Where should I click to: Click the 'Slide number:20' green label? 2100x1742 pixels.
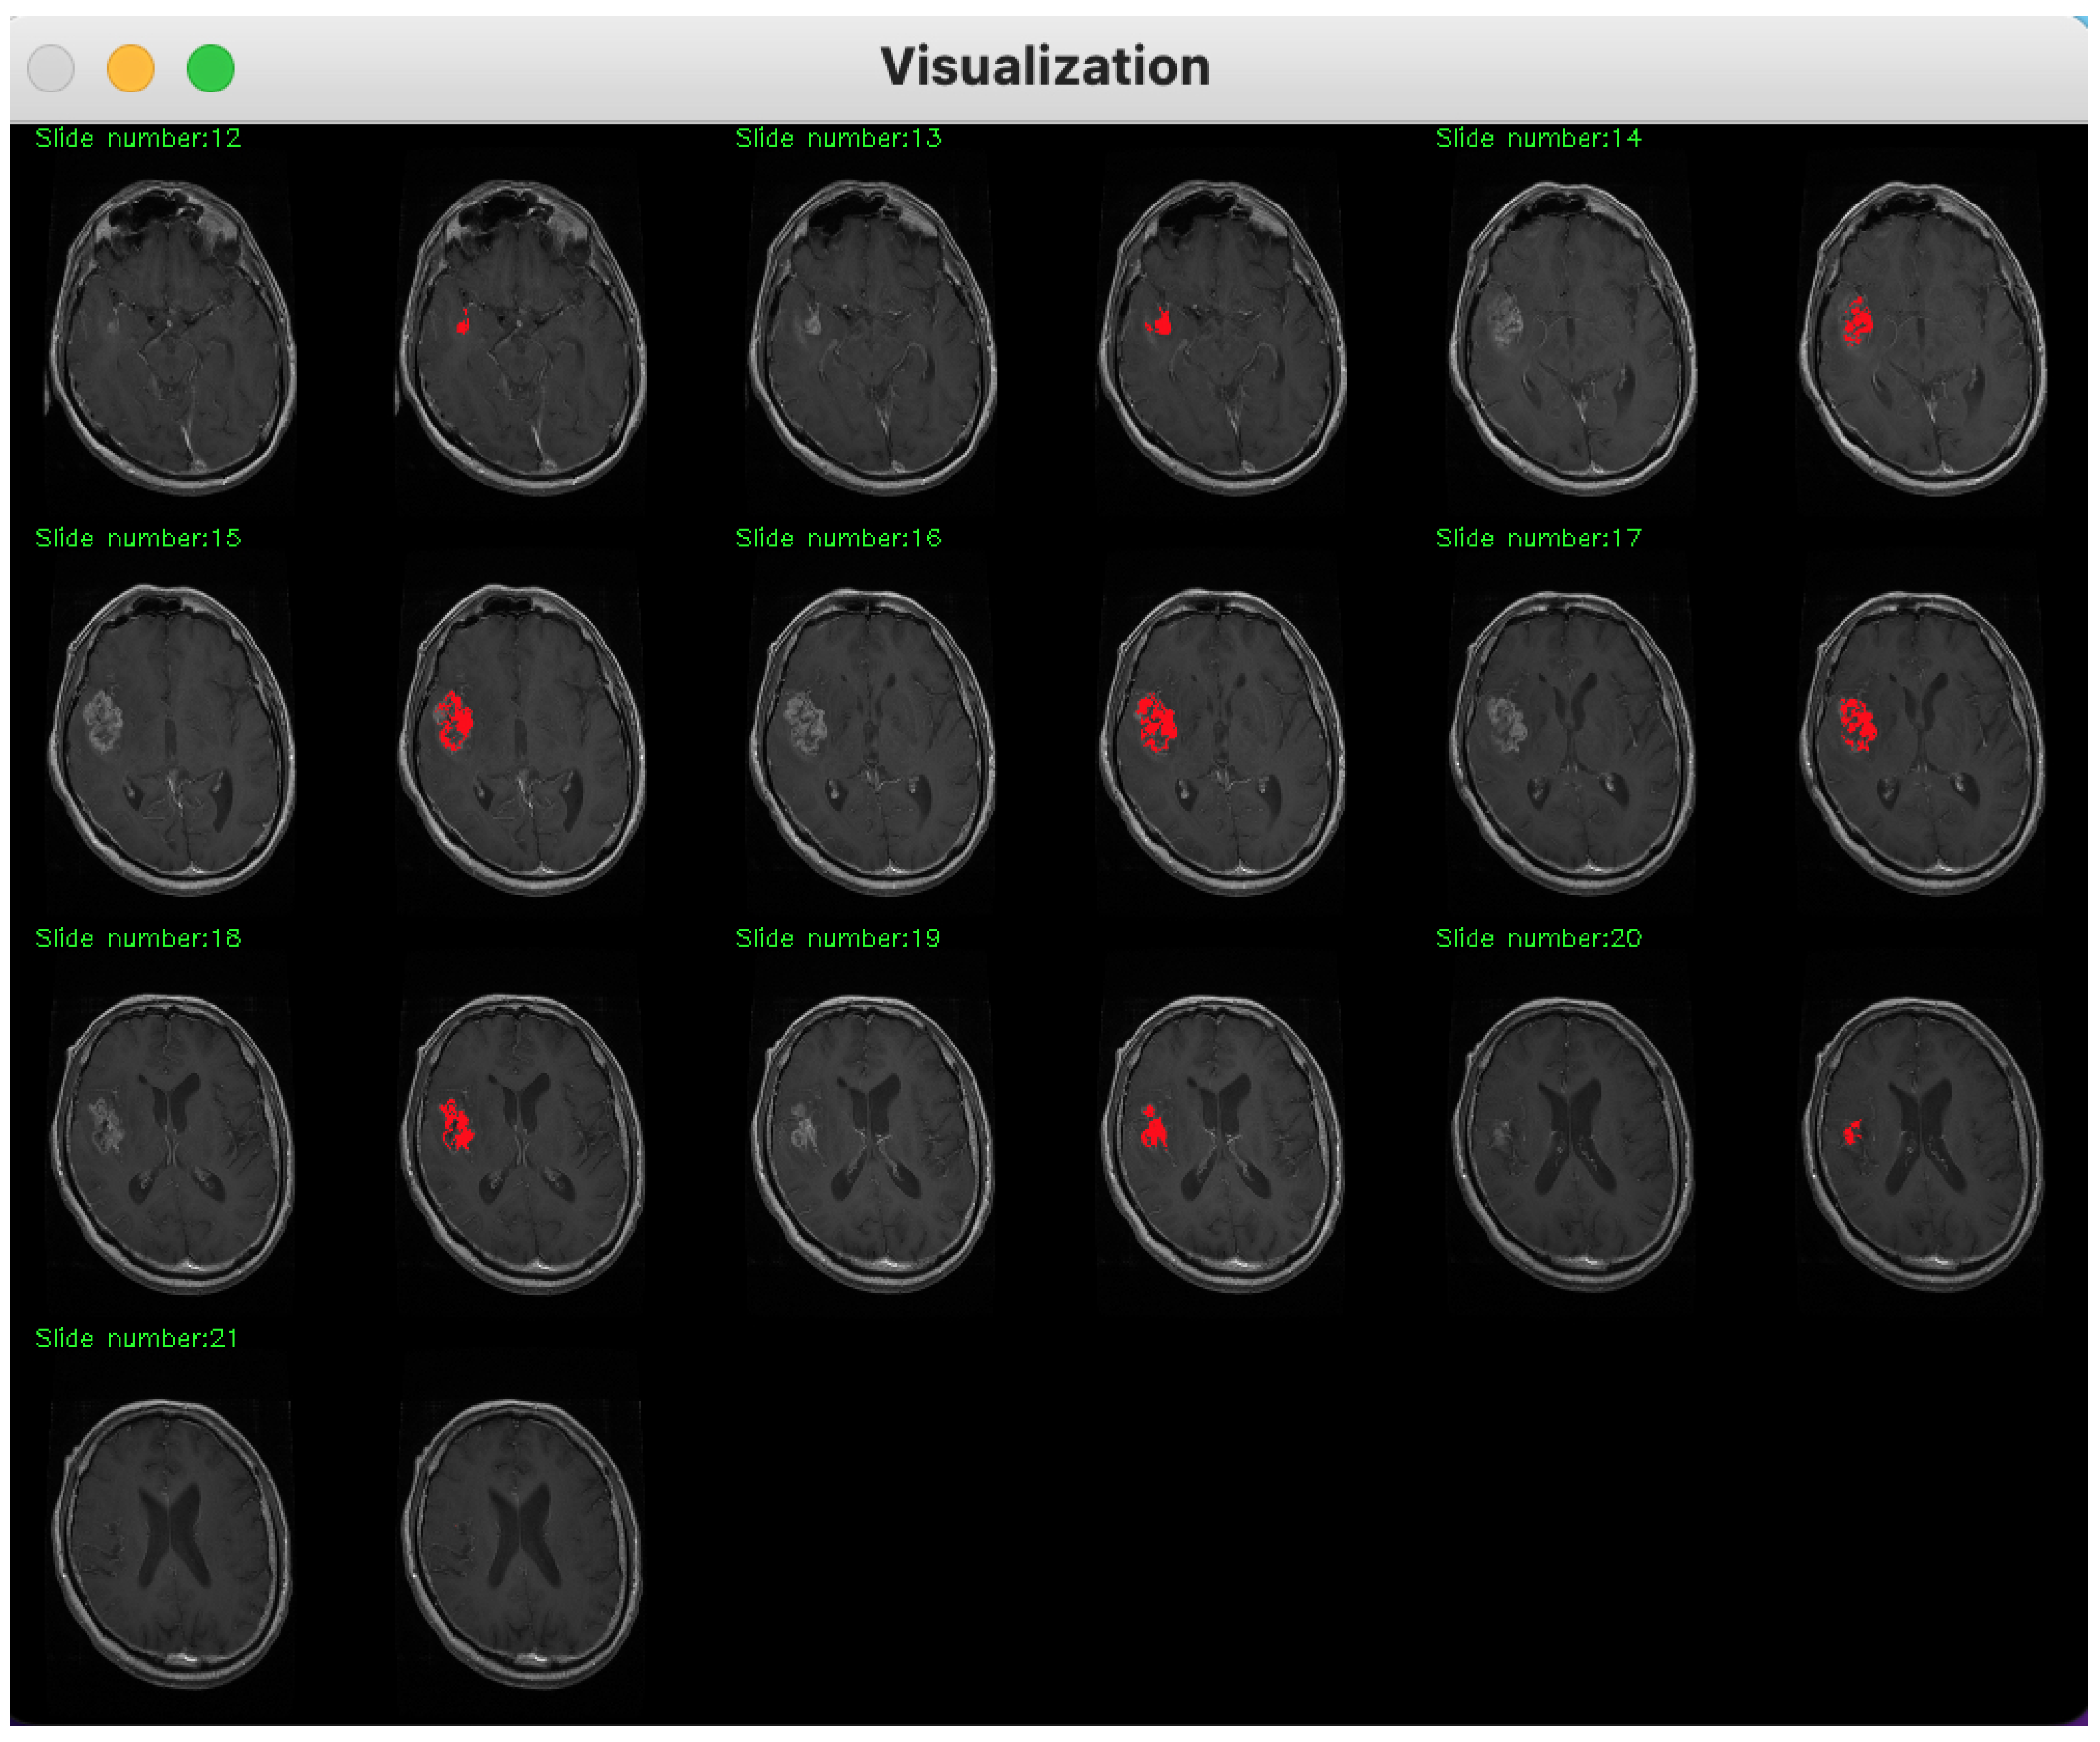coord(1538,938)
